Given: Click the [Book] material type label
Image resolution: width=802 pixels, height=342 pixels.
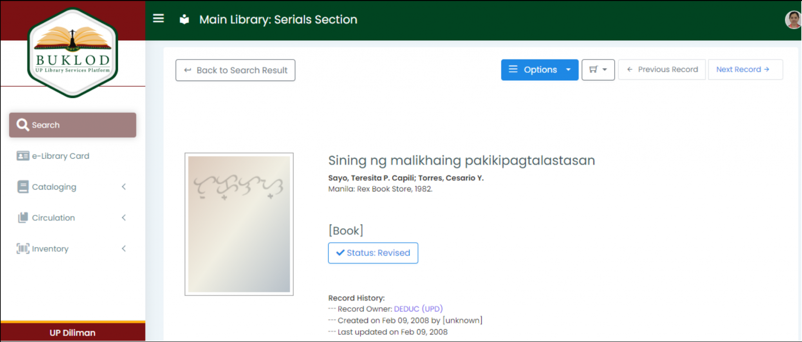Looking at the screenshot, I should (346, 231).
